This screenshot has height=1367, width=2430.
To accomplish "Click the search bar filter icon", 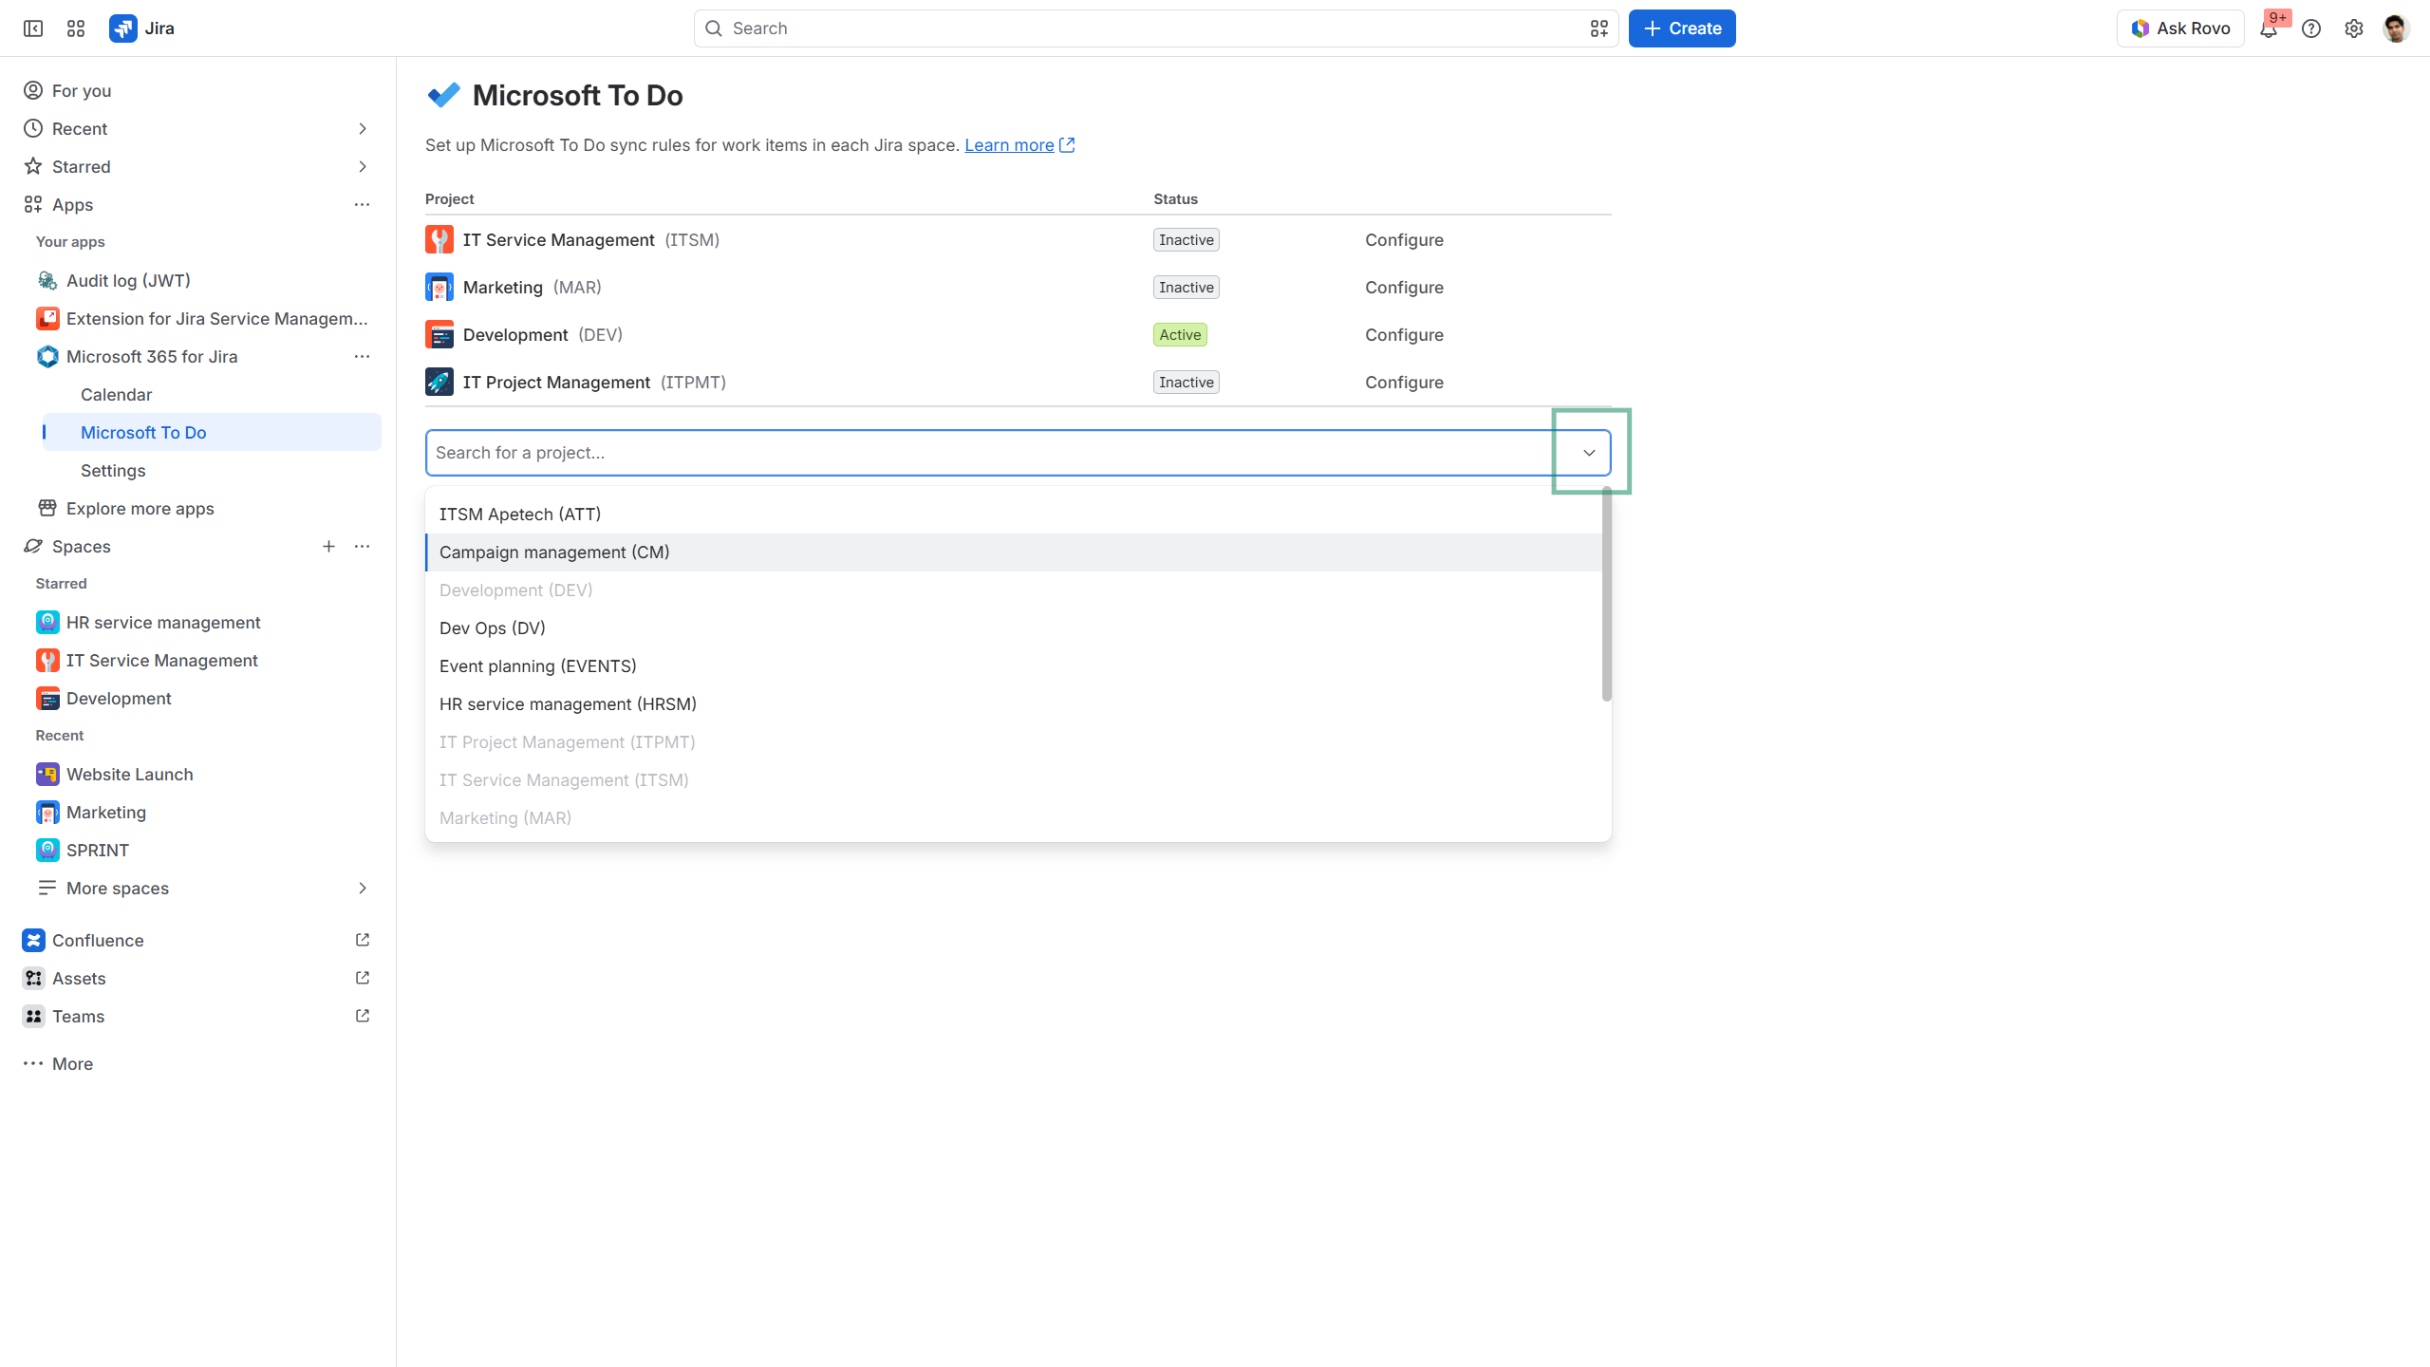I will click(x=1598, y=28).
